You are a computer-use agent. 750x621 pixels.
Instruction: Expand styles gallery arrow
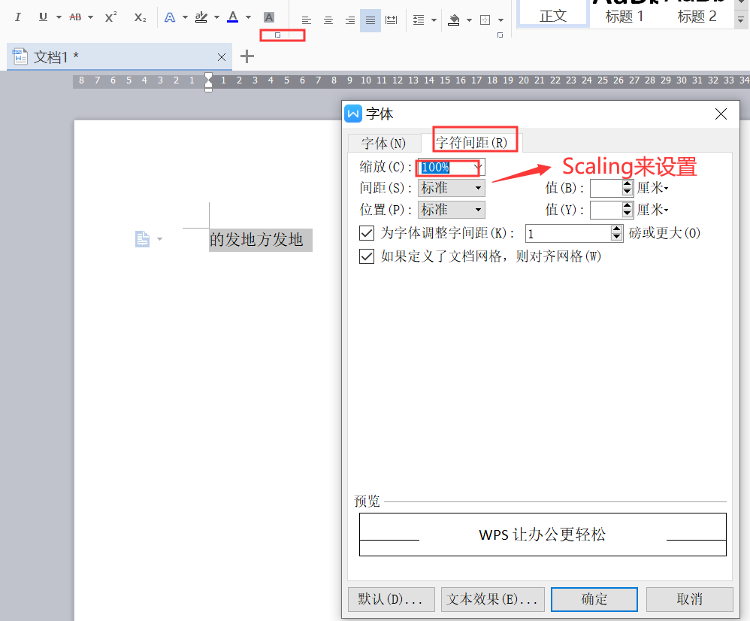click(740, 20)
